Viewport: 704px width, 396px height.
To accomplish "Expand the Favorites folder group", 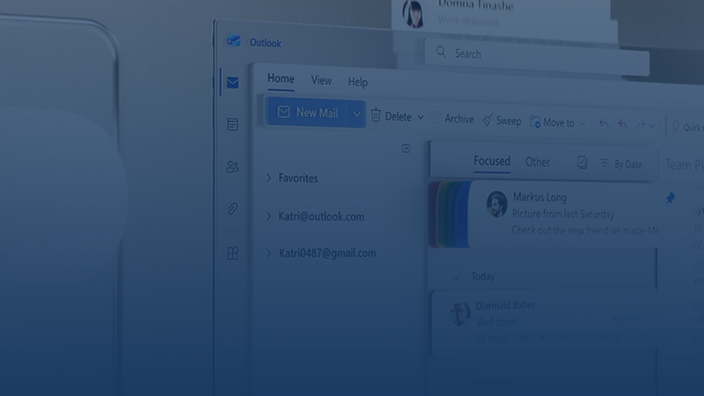I will (x=268, y=178).
